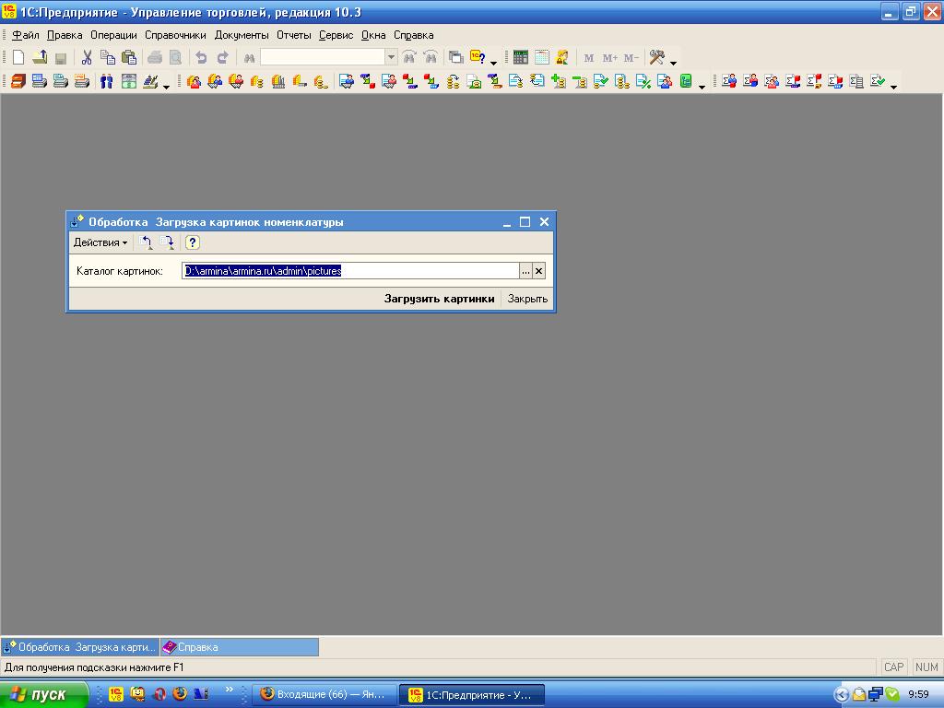This screenshot has height=708, width=944.
Task: Click the New document toolbar icon
Action: [x=18, y=58]
